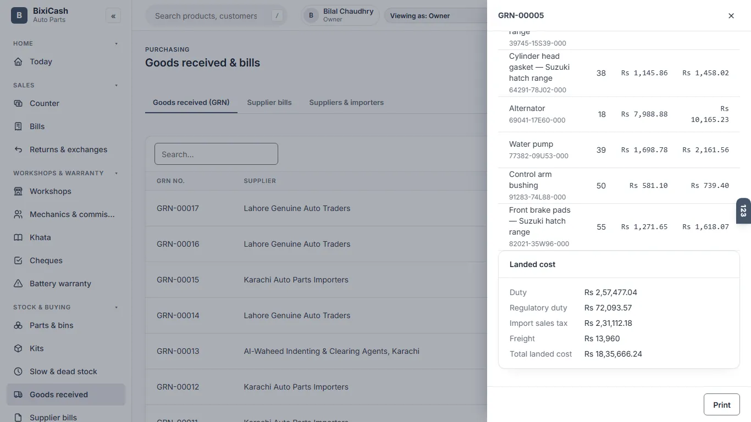Click the Alternator line item name

coord(527,108)
